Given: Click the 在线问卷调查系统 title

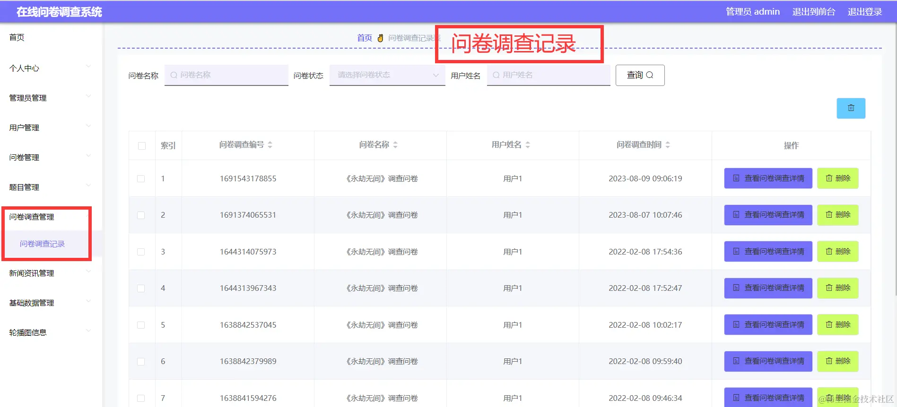Looking at the screenshot, I should [x=59, y=12].
